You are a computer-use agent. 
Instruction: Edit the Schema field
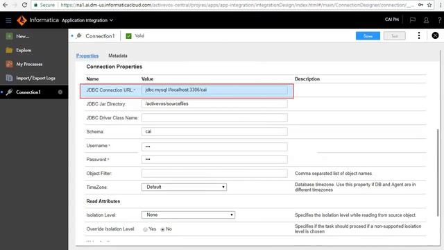click(x=214, y=131)
